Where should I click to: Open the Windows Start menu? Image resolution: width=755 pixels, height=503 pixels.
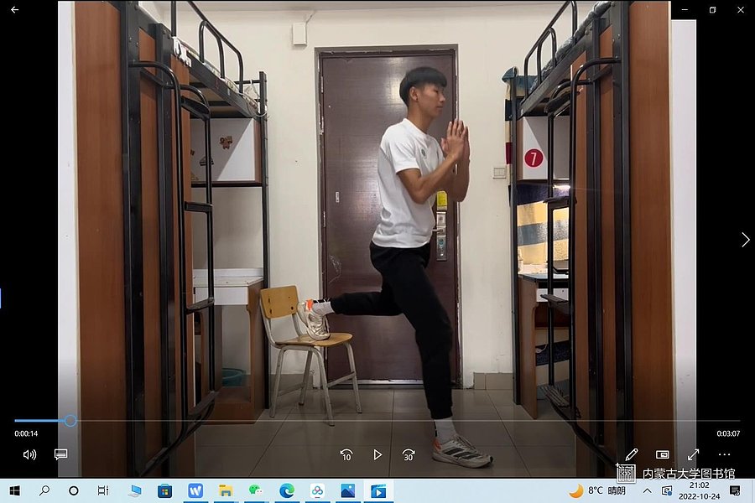coord(14,490)
